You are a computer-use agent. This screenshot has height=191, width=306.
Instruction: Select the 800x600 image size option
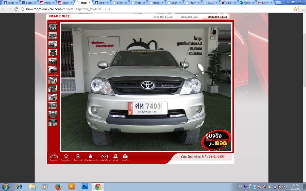click(217, 17)
